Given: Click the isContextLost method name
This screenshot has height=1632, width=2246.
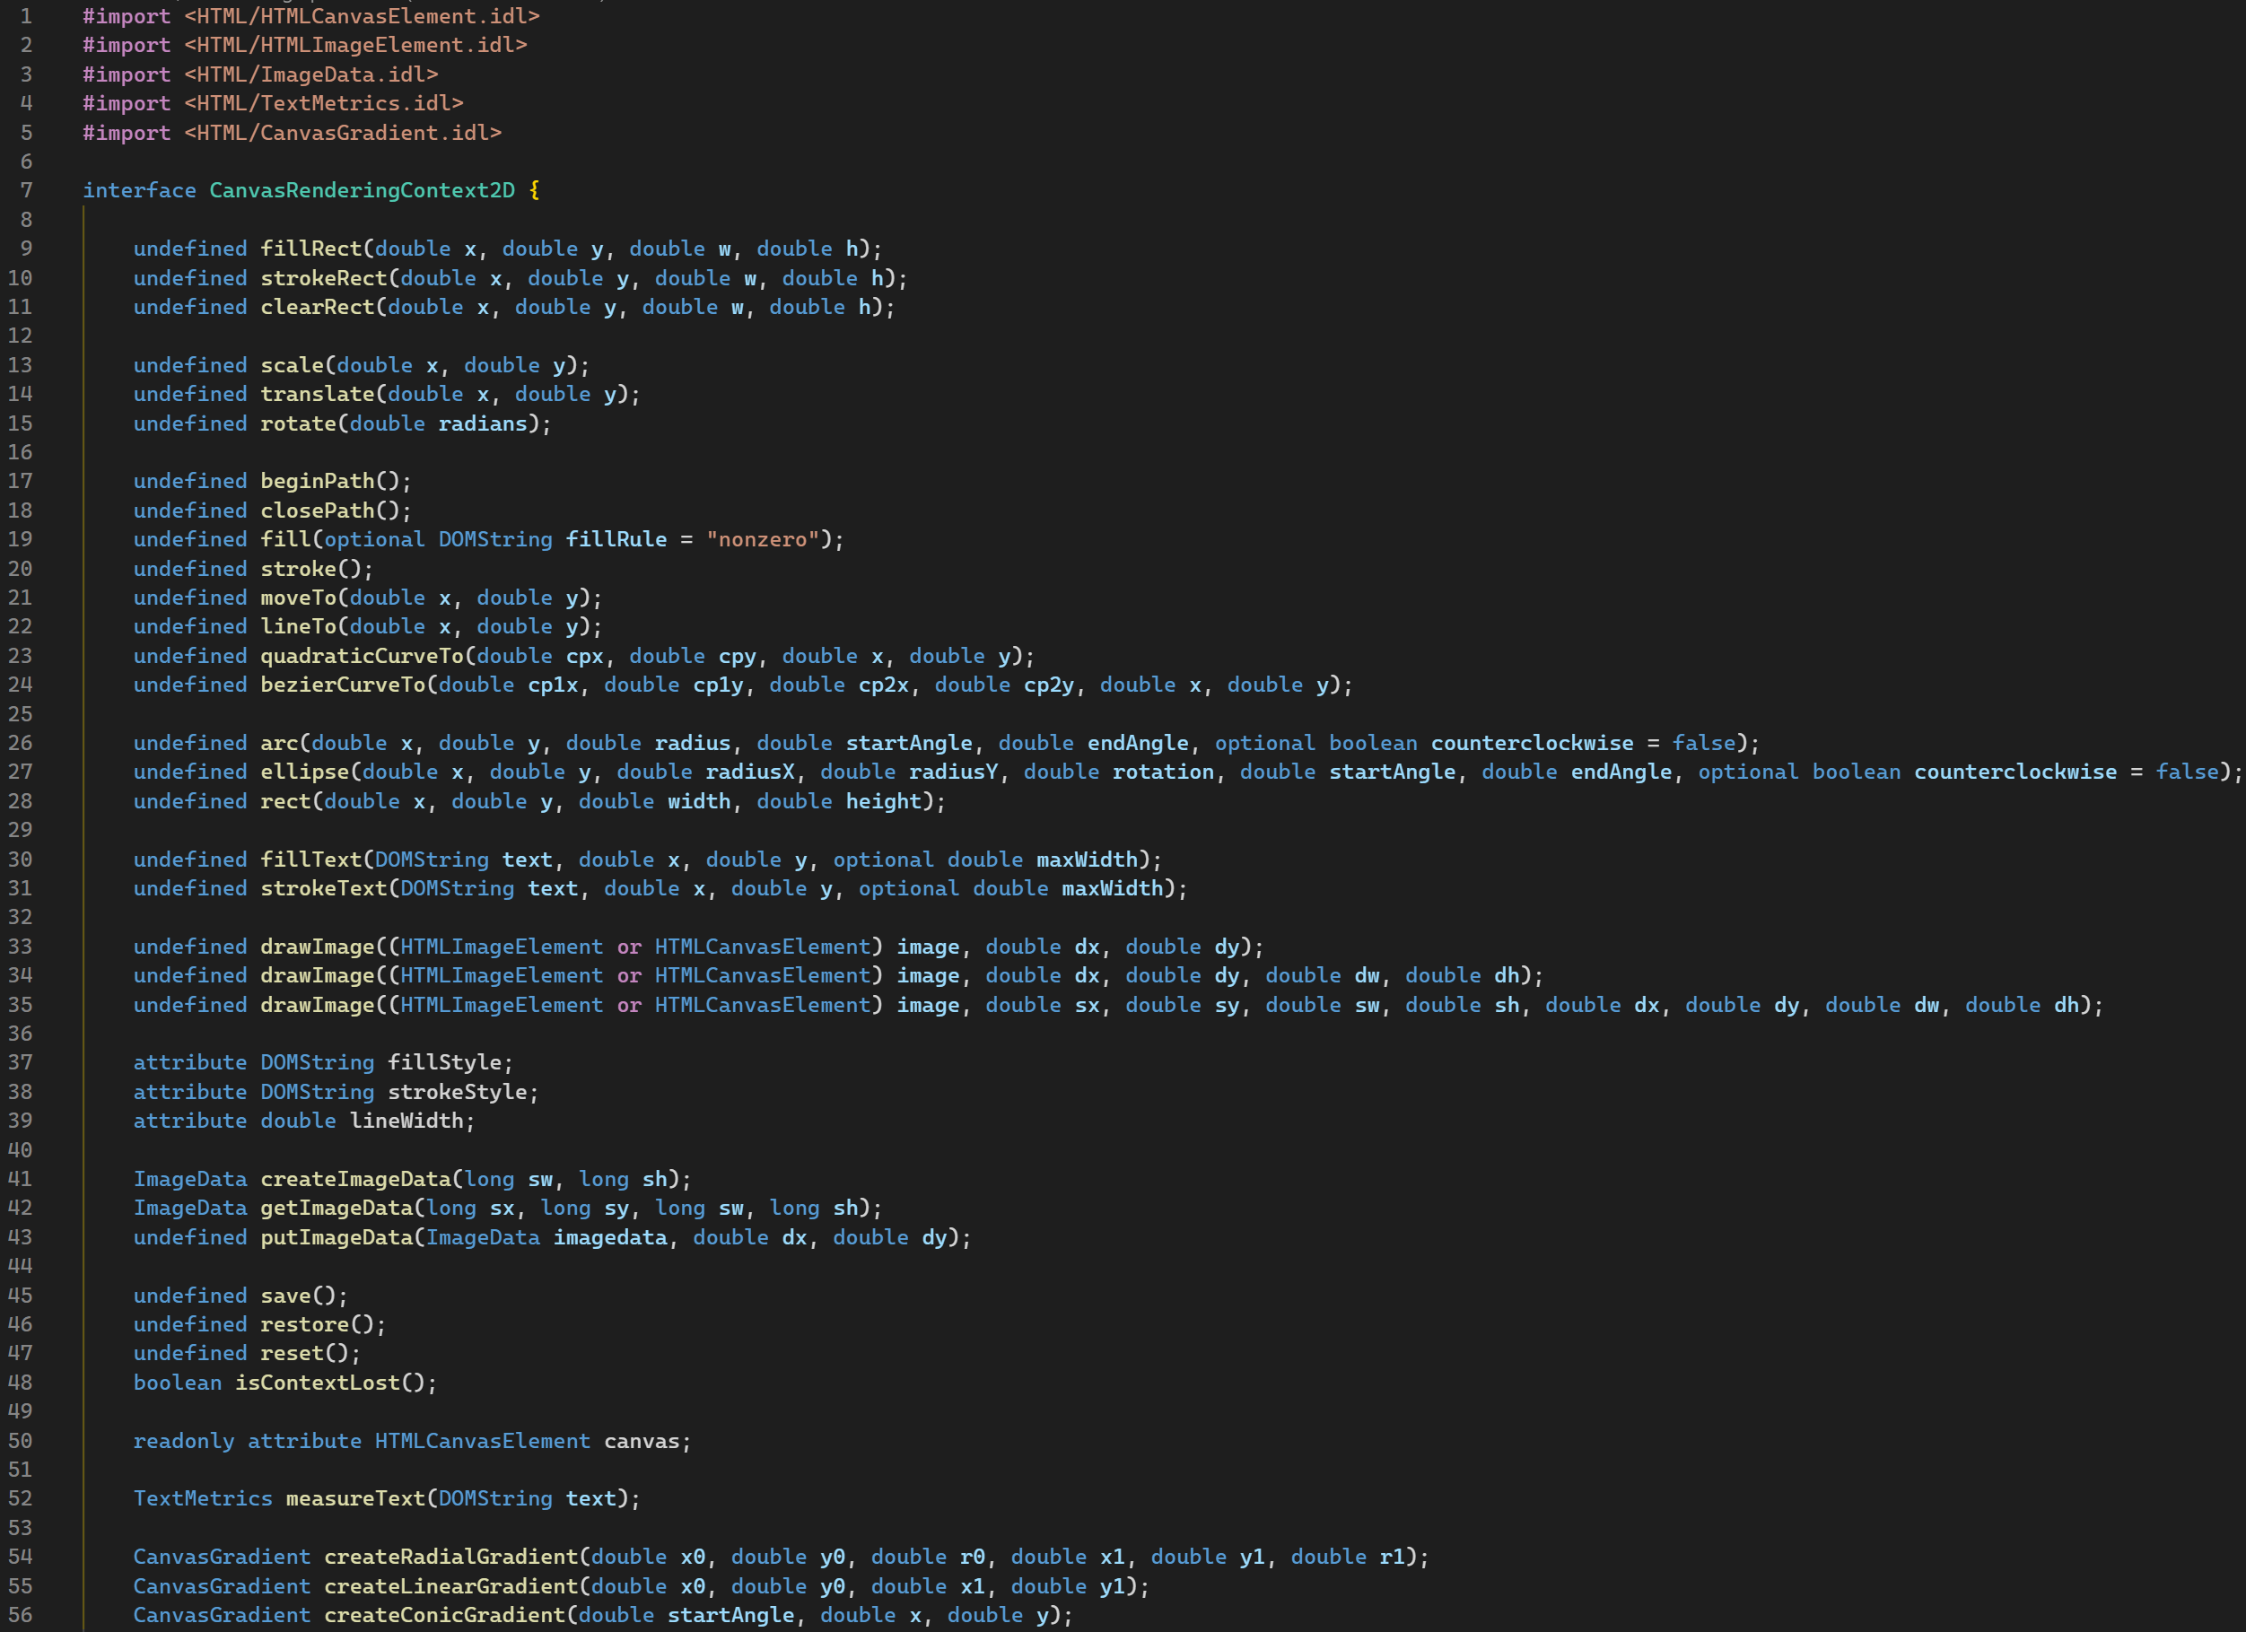Looking at the screenshot, I should [317, 1383].
